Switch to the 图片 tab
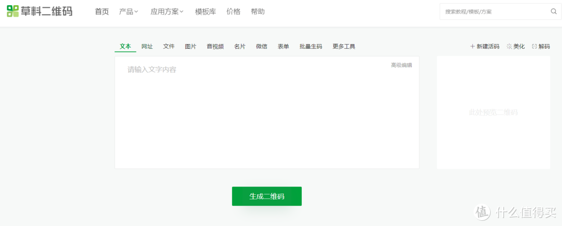562x226 pixels. pyautogui.click(x=190, y=46)
